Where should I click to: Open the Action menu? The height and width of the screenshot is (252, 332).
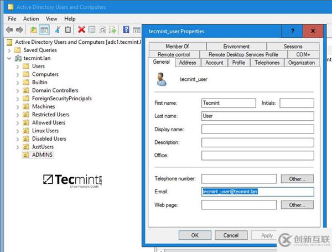pos(31,19)
